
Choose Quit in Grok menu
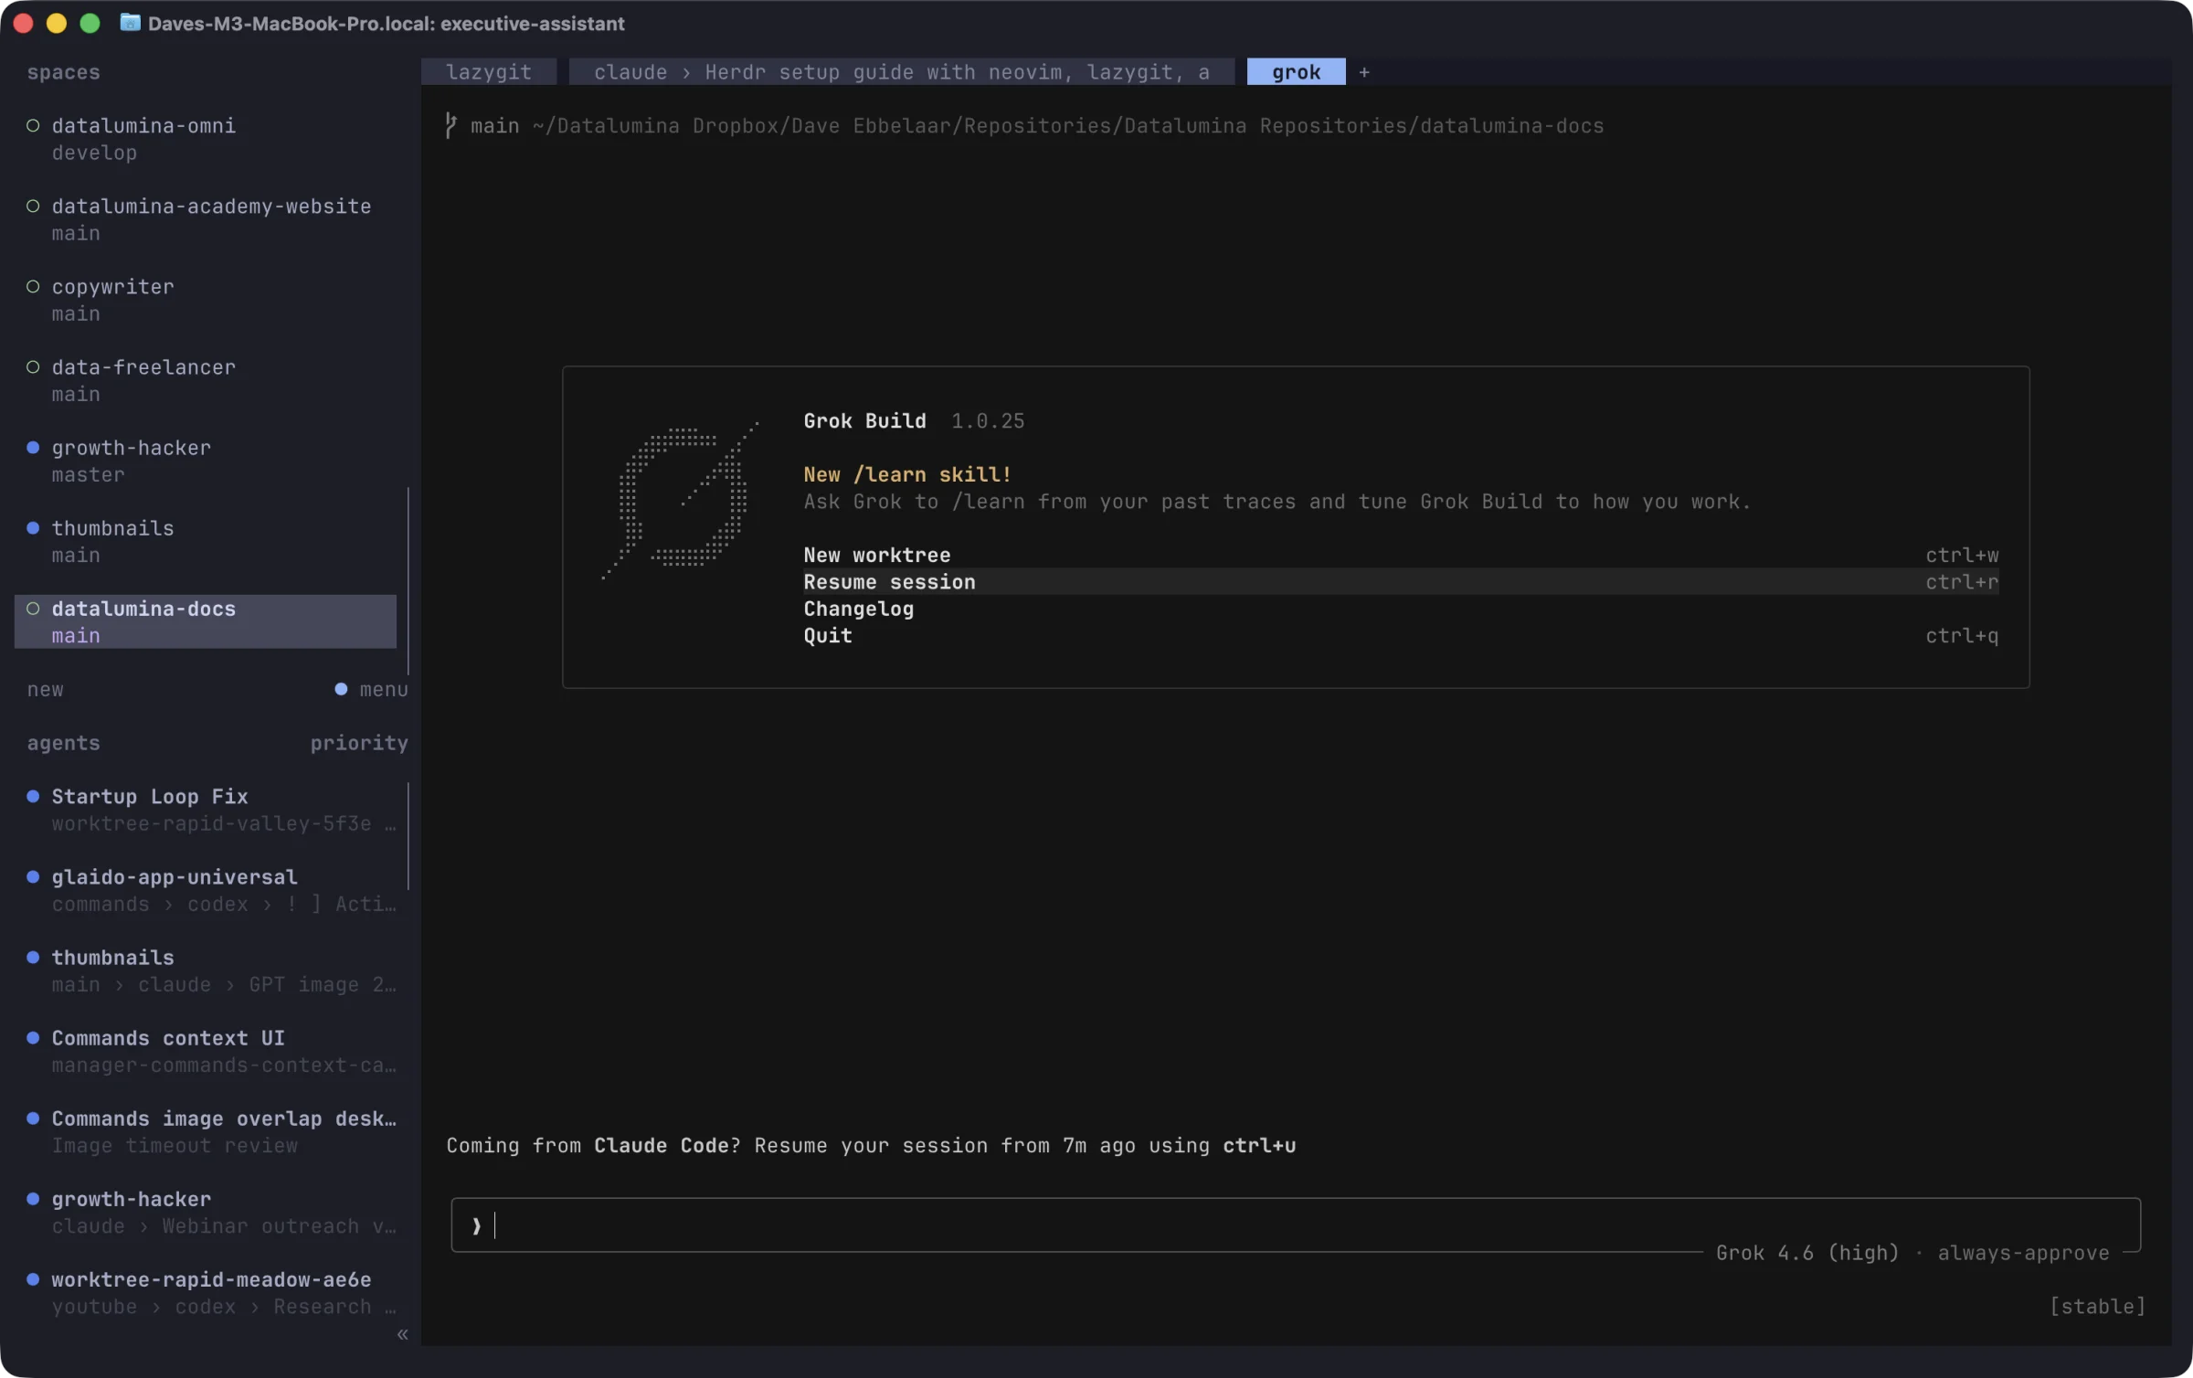(1401, 635)
